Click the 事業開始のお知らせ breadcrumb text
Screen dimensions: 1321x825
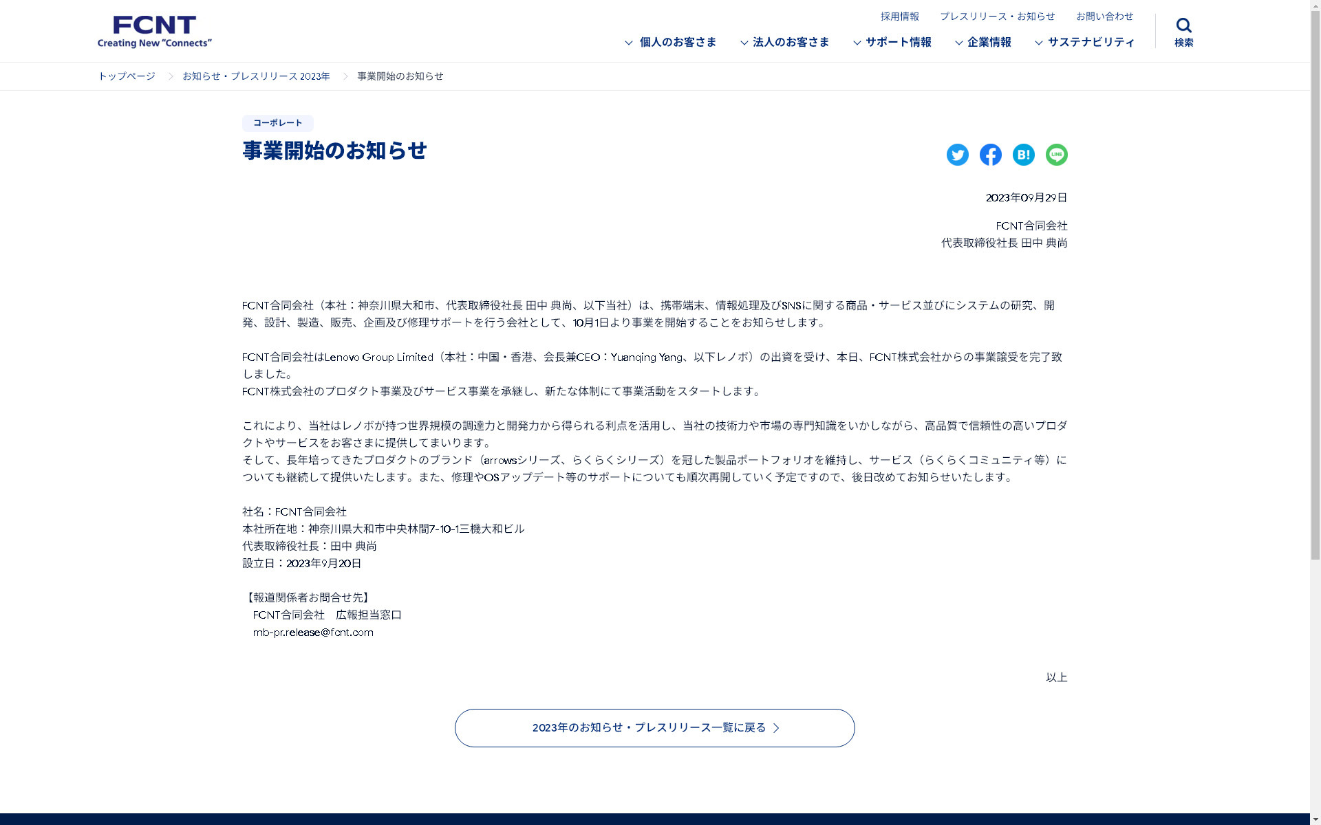(400, 76)
